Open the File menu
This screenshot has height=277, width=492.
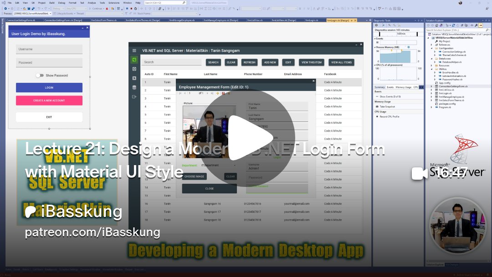pyautogui.click(x=10, y=3)
